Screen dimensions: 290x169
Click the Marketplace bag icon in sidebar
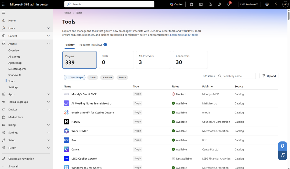tap(4, 117)
